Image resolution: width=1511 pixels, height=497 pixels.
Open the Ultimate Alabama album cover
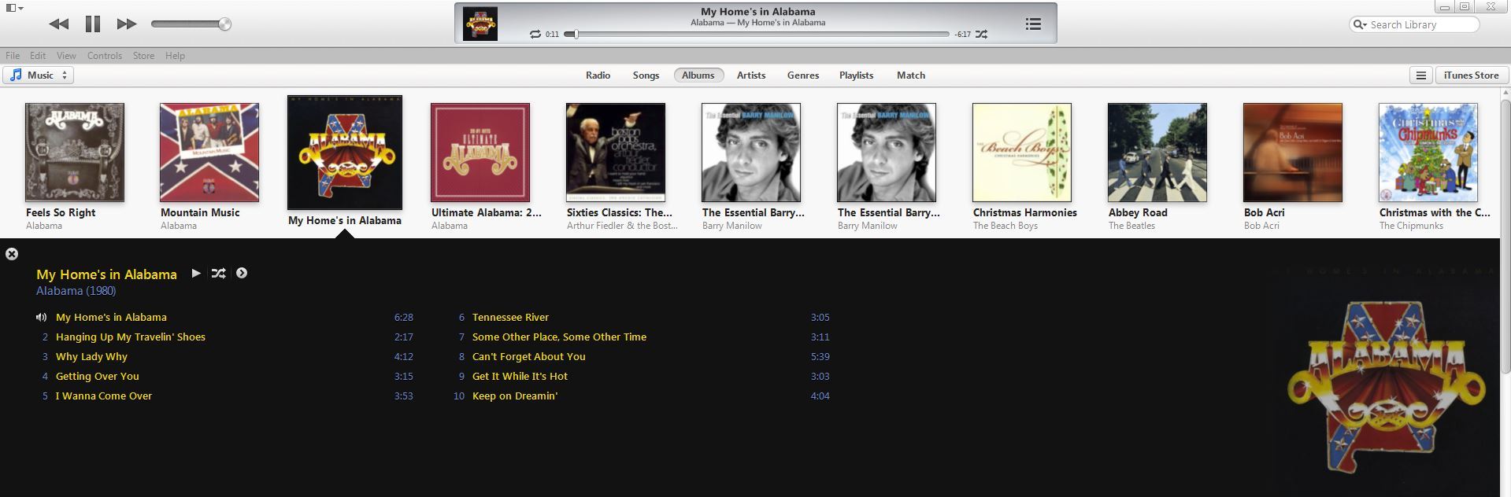pos(480,153)
